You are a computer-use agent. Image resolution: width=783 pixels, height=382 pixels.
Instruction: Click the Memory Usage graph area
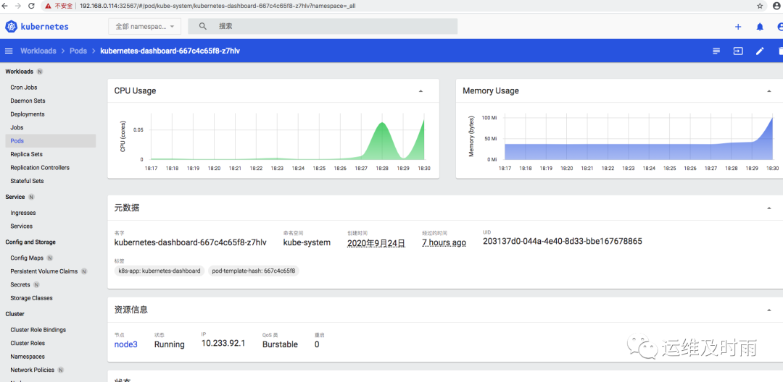(x=639, y=140)
